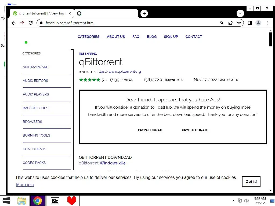Open the BACKUP TOOLS category
Screen dimensions: 275x206
(35, 108)
